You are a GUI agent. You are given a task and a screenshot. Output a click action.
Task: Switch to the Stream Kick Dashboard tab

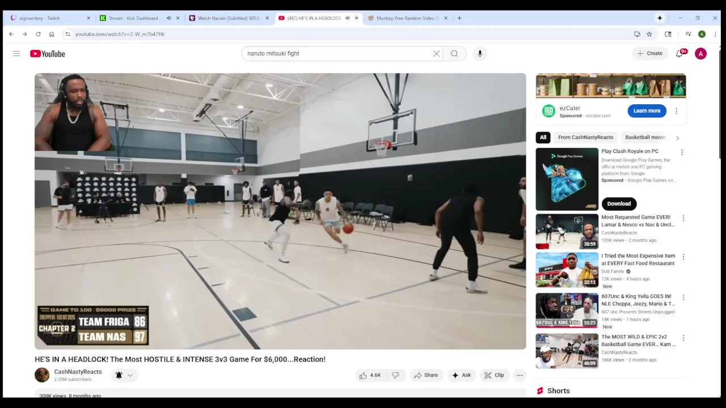tap(139, 18)
